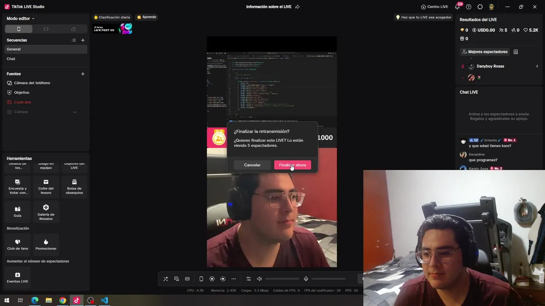Select the portrait phone layout mode
This screenshot has width=545, height=306.
pyautogui.click(x=18, y=29)
